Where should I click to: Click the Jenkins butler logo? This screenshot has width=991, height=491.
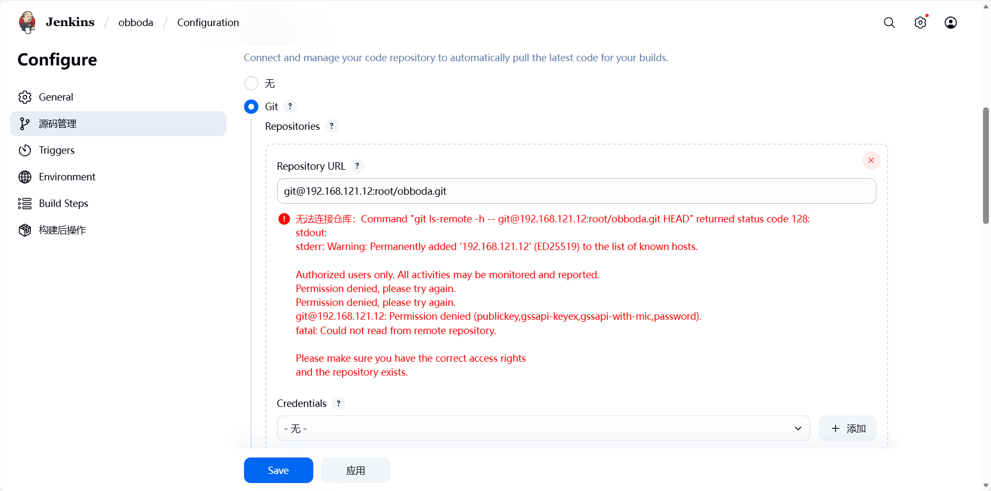27,22
